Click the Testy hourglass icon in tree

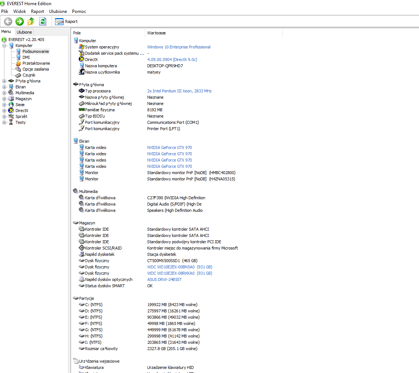[11, 122]
